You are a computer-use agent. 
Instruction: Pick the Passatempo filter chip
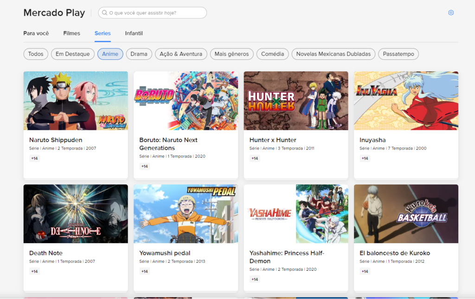pos(398,54)
